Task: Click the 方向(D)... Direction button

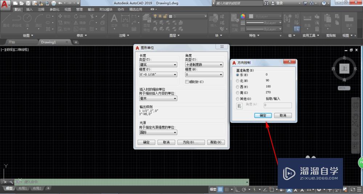Action: tap(191, 142)
